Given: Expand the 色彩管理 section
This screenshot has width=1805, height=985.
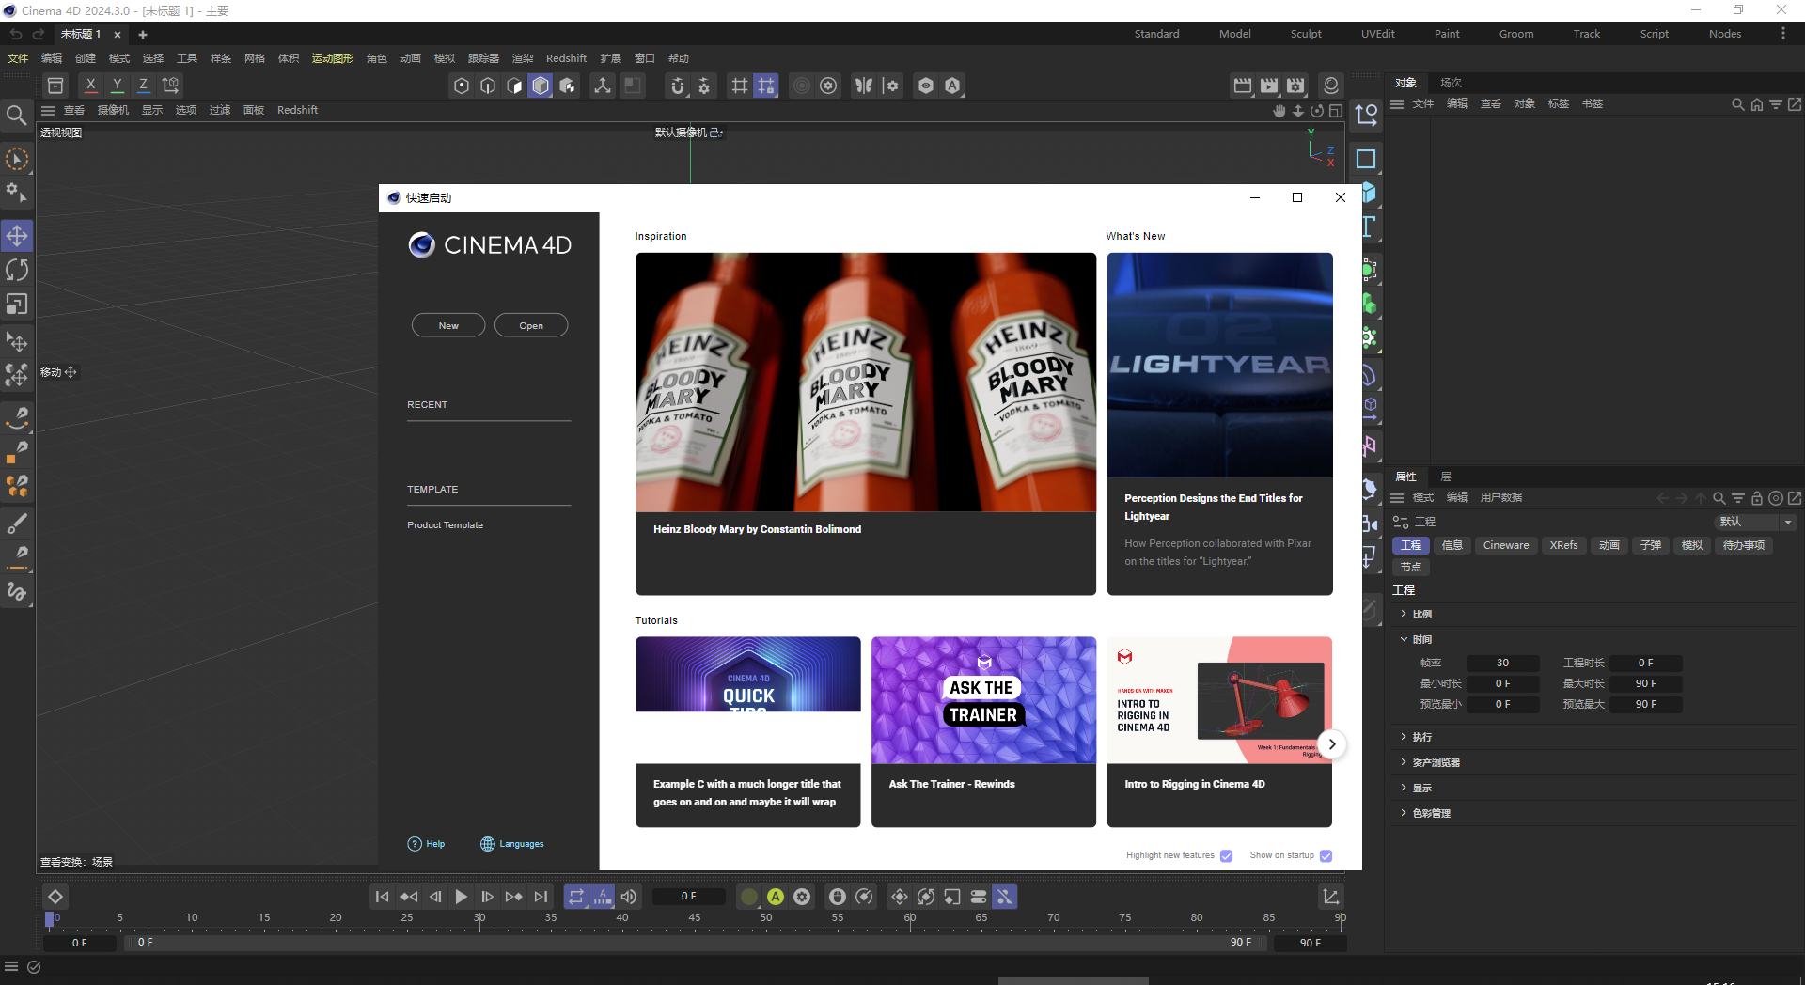Looking at the screenshot, I should (x=1404, y=813).
